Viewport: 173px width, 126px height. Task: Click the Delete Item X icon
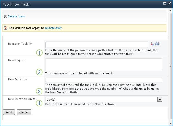tap(5, 16)
